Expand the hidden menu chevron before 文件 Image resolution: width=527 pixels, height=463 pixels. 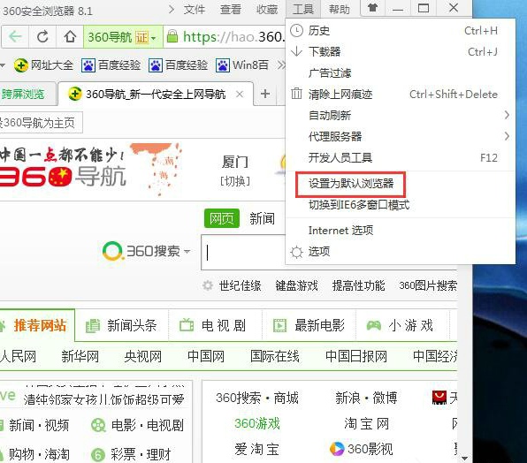click(x=172, y=9)
